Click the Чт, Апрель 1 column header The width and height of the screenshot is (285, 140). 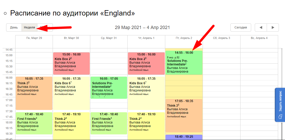click(146, 38)
